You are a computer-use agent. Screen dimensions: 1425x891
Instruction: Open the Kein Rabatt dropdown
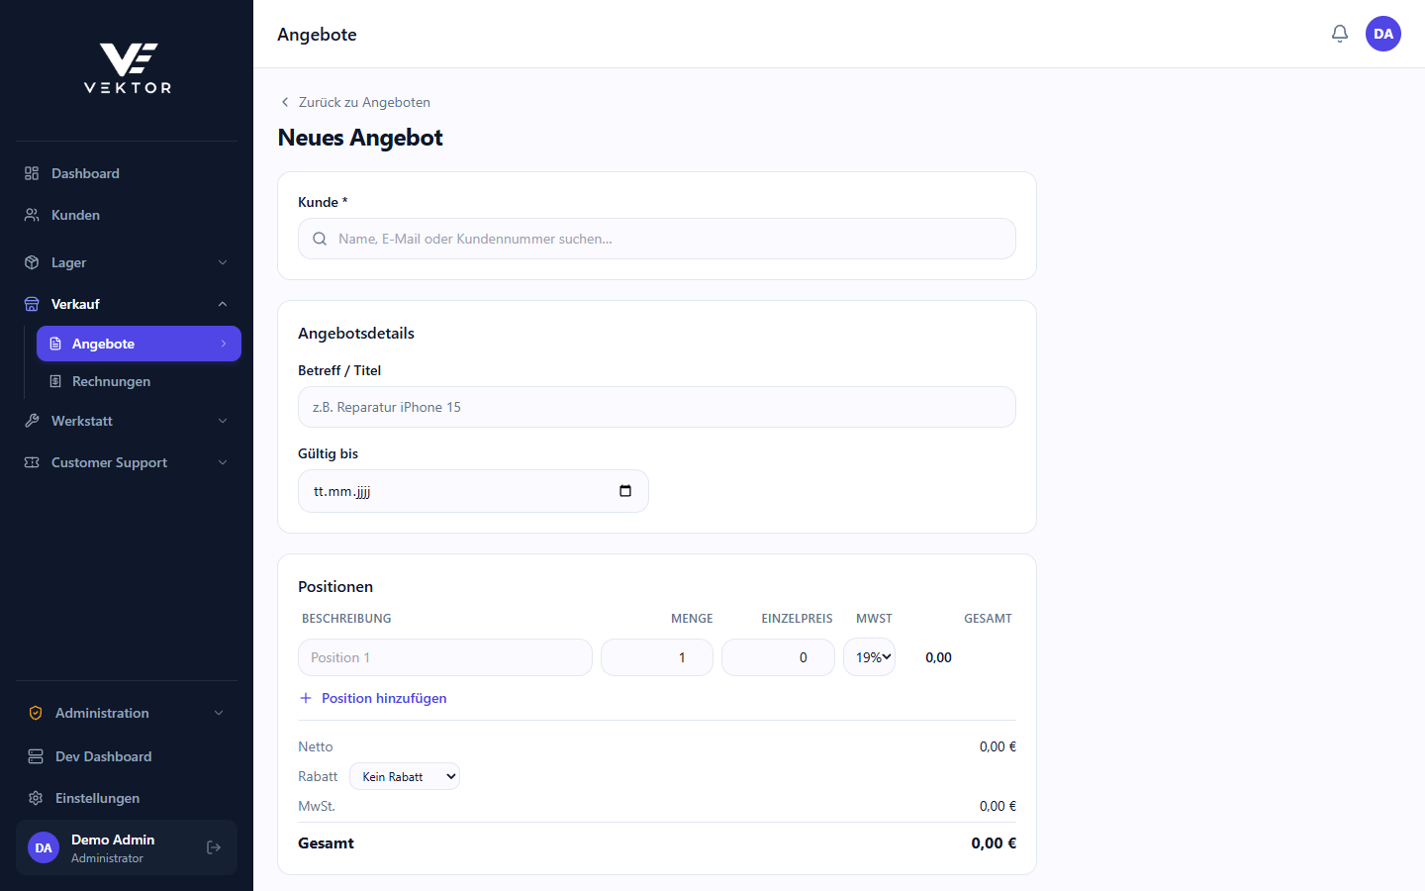coord(405,777)
